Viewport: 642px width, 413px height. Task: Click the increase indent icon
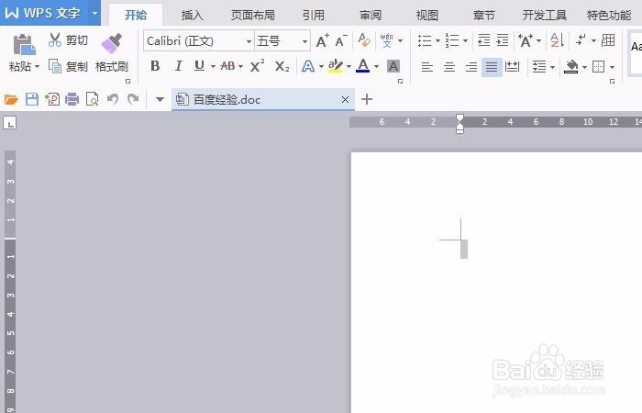(x=502, y=40)
